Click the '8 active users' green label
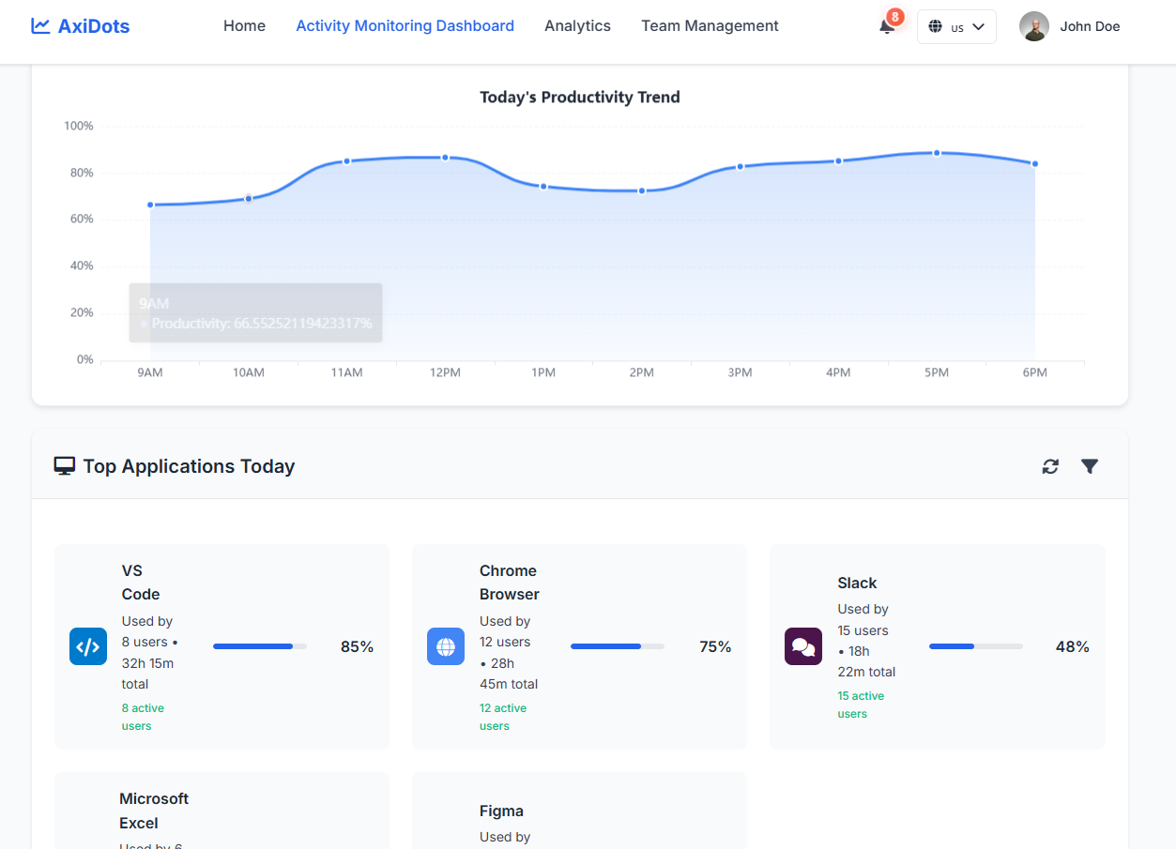Screen dimensions: 1176x849 143,717
